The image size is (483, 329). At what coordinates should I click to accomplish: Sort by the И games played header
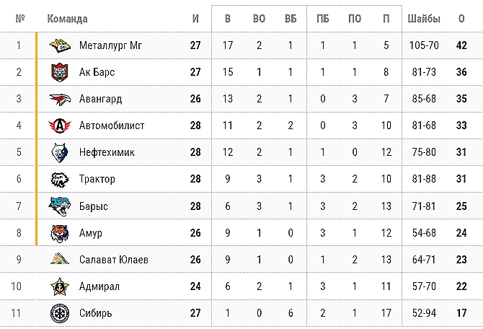point(195,19)
